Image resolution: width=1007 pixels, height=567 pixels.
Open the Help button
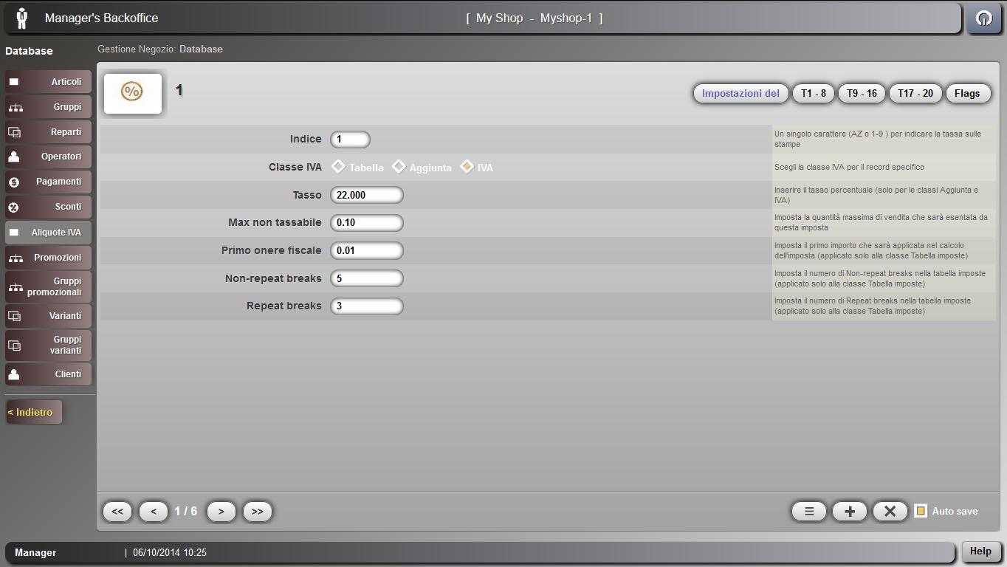point(980,551)
